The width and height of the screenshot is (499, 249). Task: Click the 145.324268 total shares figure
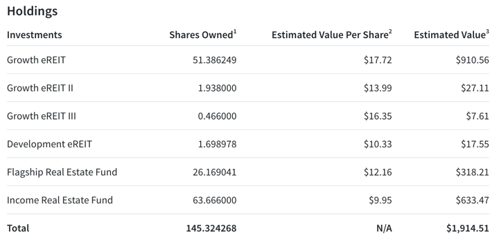click(211, 228)
